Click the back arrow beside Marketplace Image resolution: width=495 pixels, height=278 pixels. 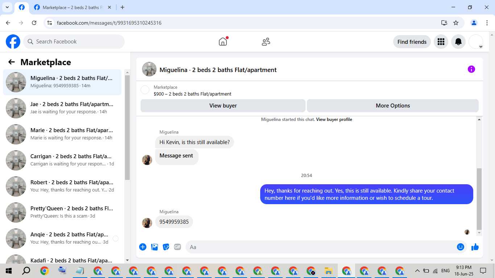[x=12, y=62]
